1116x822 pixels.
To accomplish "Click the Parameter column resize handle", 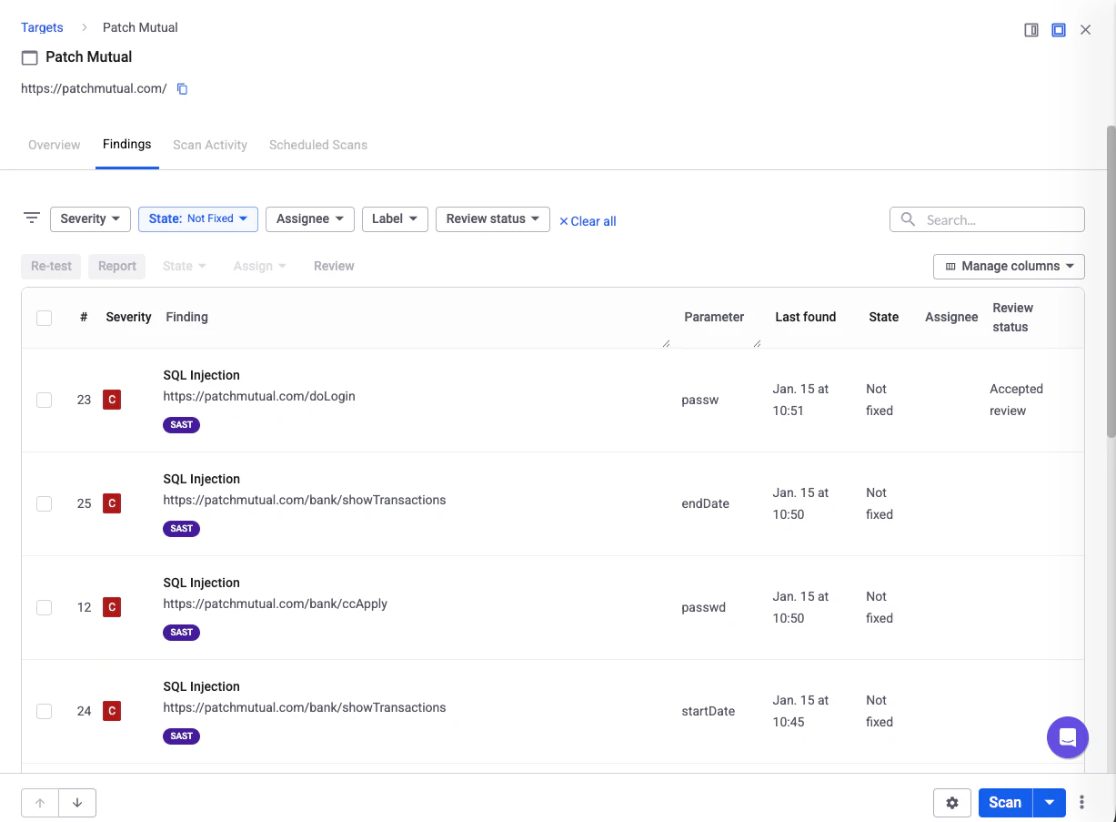I will 757,342.
